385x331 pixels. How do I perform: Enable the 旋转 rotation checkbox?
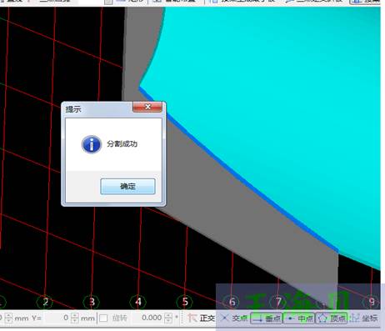click(x=103, y=318)
